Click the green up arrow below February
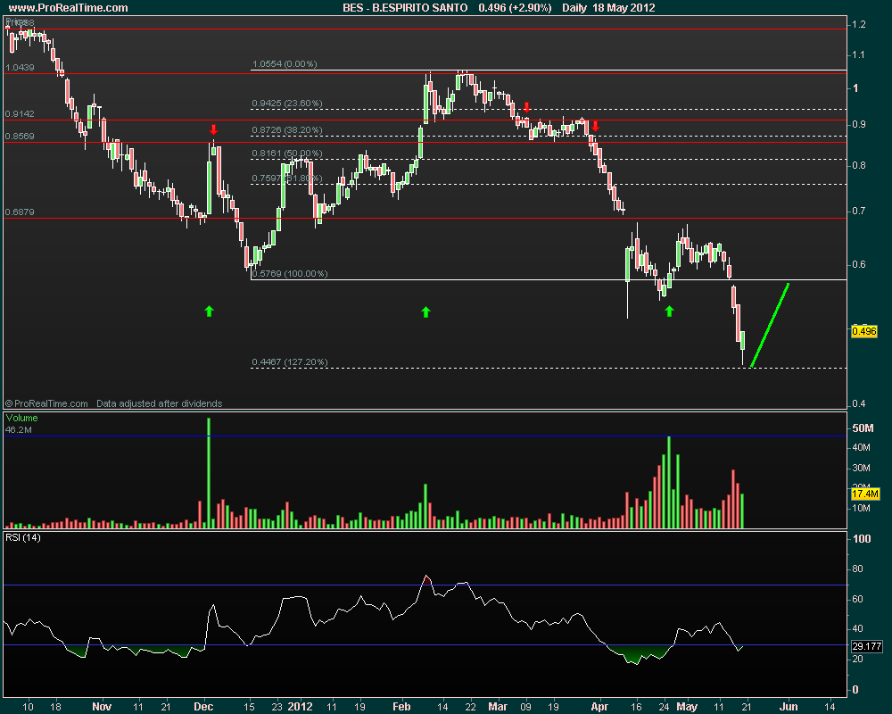The image size is (892, 714). tap(425, 311)
